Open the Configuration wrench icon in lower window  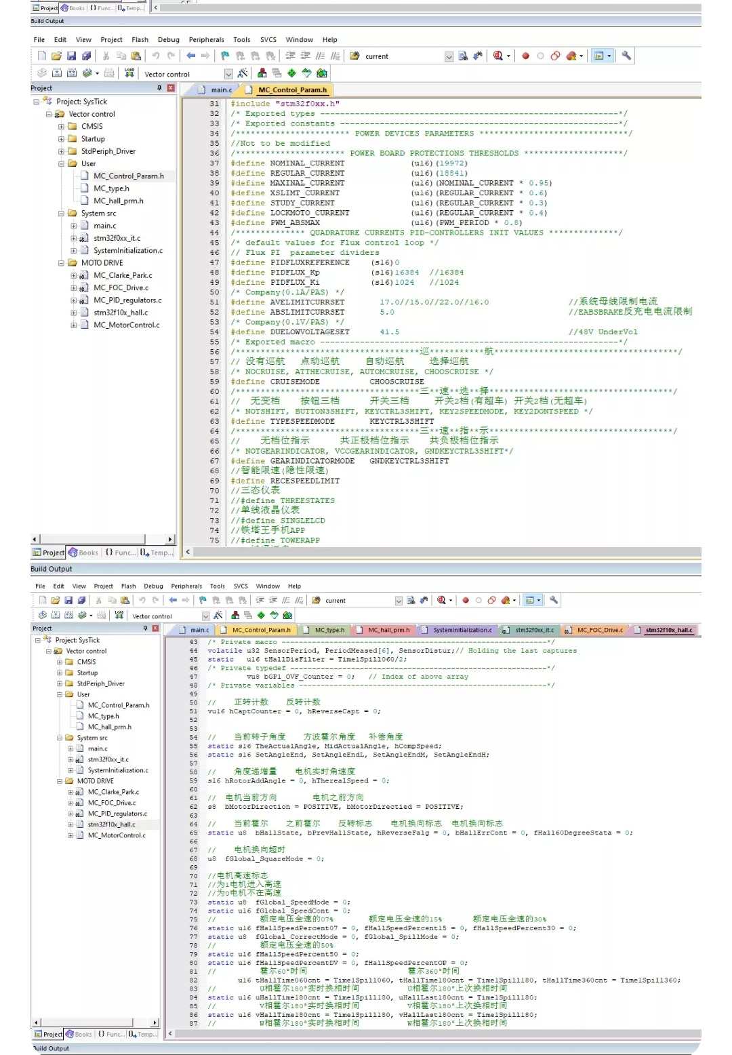(x=554, y=600)
